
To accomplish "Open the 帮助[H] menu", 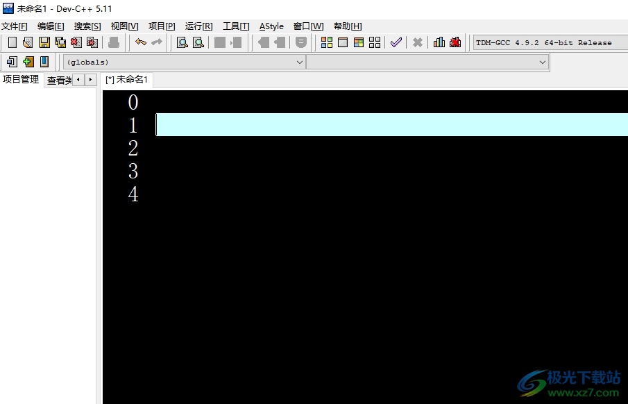I will [x=348, y=26].
